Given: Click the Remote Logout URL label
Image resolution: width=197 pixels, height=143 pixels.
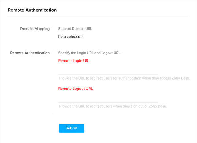Looking at the screenshot, I should tap(75, 89).
